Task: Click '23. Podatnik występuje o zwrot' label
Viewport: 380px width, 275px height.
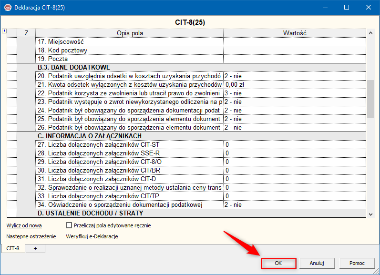Action: [129, 102]
